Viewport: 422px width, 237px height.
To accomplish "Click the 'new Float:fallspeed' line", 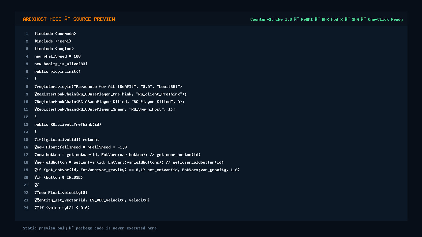I will [x=80, y=147].
